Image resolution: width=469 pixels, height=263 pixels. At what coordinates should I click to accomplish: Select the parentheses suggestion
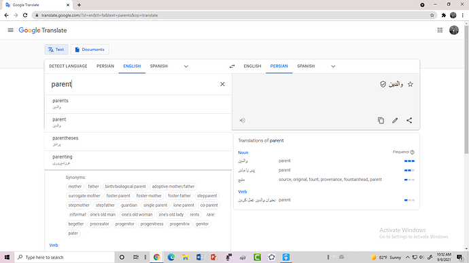point(138,142)
